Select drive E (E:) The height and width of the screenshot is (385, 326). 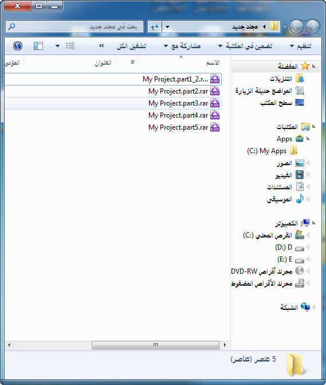pos(290,259)
